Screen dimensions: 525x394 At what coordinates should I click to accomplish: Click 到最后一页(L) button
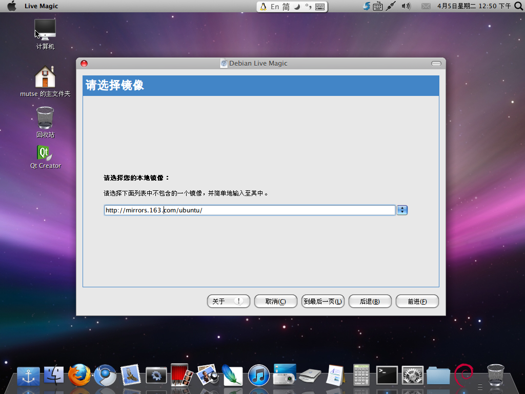[323, 301]
